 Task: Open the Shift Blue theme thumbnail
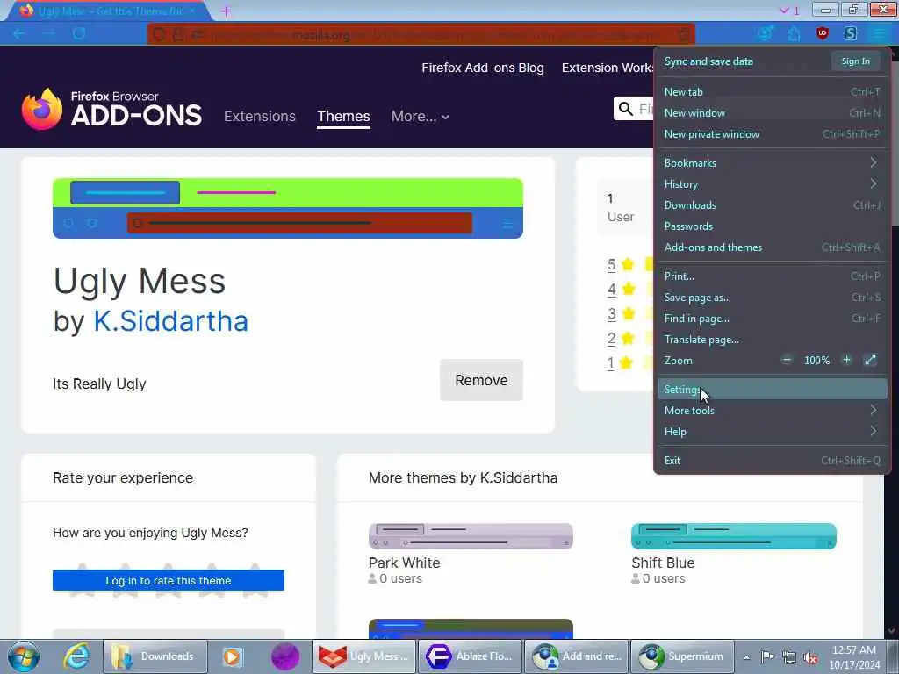pos(733,536)
